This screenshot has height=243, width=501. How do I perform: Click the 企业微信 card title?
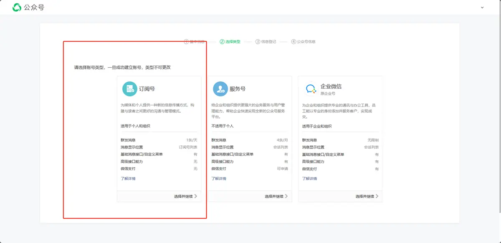point(331,86)
